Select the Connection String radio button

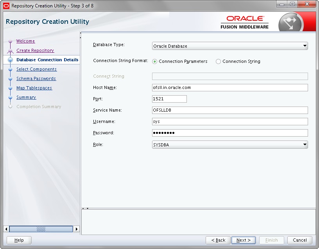[x=218, y=62]
